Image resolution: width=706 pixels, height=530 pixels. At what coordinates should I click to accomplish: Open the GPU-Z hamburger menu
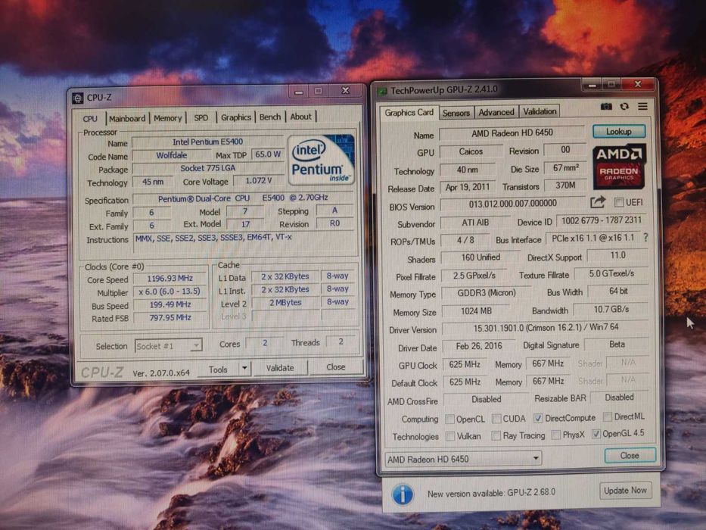642,106
